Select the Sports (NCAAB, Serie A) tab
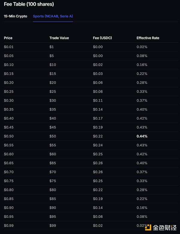The height and width of the screenshot is (234, 180). coord(53,16)
